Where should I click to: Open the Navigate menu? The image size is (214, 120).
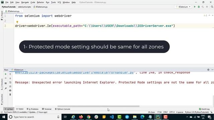click(x=25, y=2)
